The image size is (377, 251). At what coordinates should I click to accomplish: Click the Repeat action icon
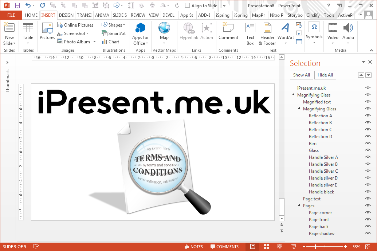42,5
